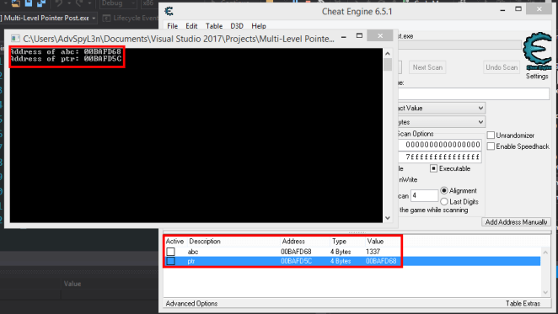Image resolution: width=558 pixels, height=314 pixels.
Task: Select the Last Digits radio button
Action: point(444,202)
